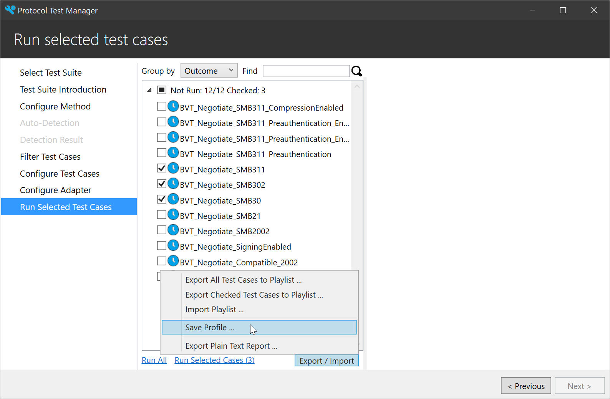Open the Group by Outcome dropdown
Viewport: 610px width, 399px height.
tap(209, 71)
